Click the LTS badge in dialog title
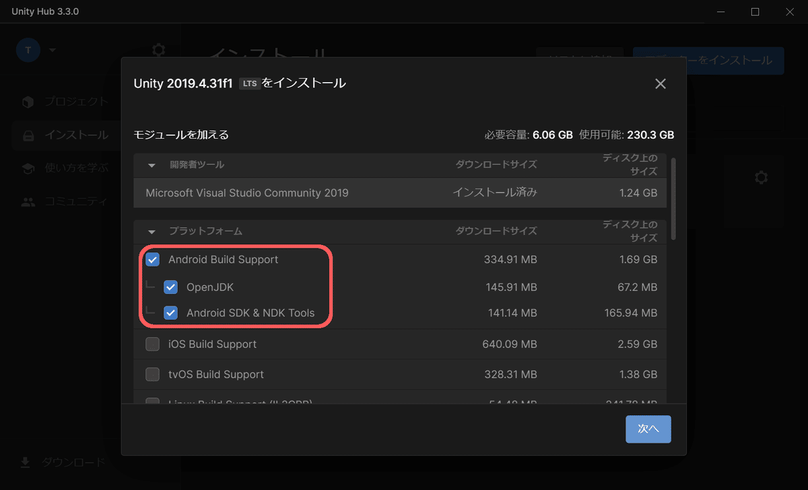 [250, 84]
